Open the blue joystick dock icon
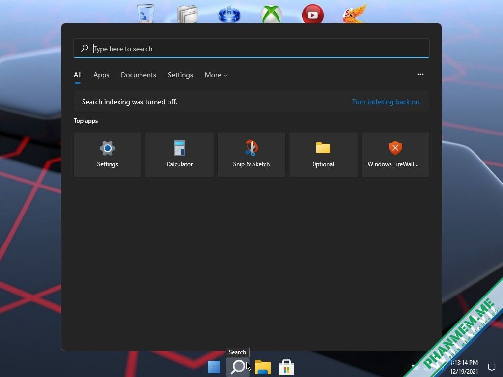 [229, 14]
